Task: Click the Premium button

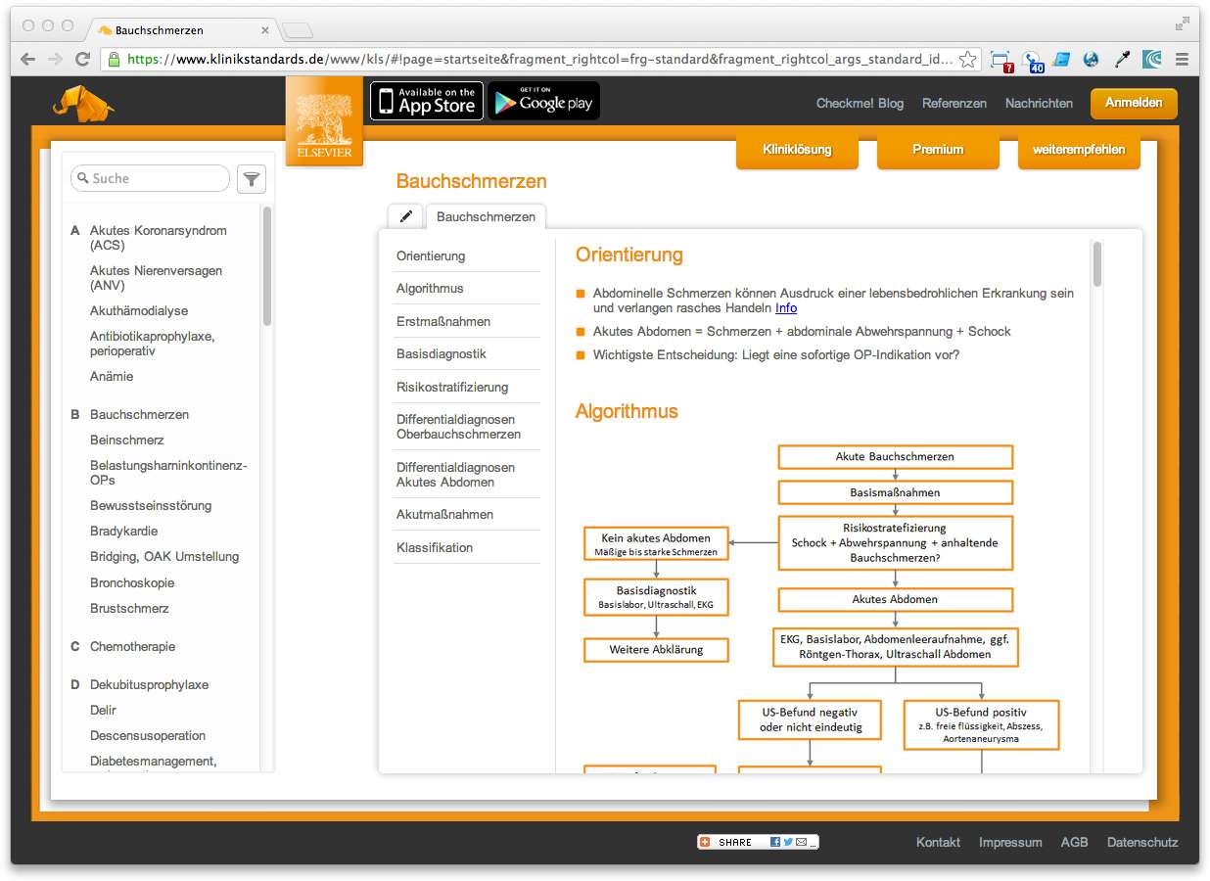Action: click(x=938, y=150)
